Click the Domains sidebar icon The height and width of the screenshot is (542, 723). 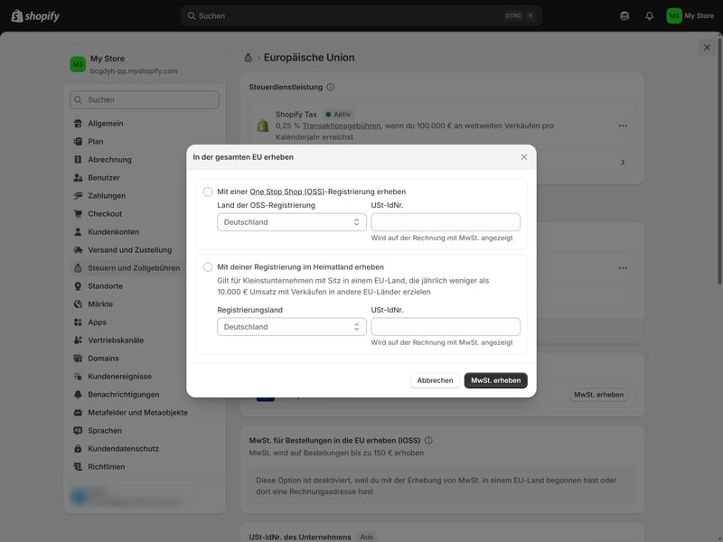click(79, 359)
